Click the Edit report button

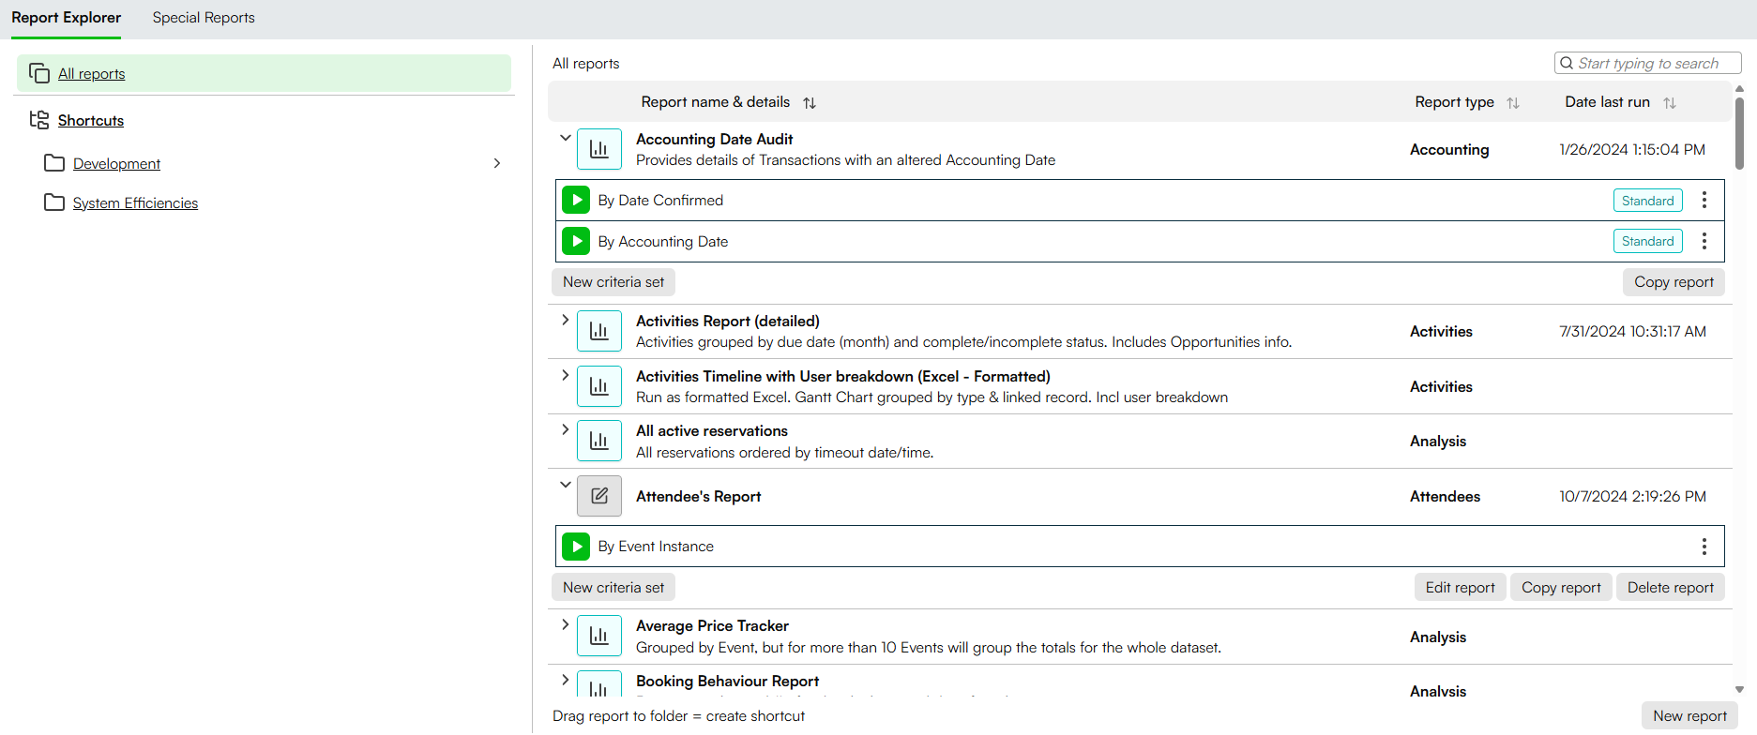point(1461,588)
